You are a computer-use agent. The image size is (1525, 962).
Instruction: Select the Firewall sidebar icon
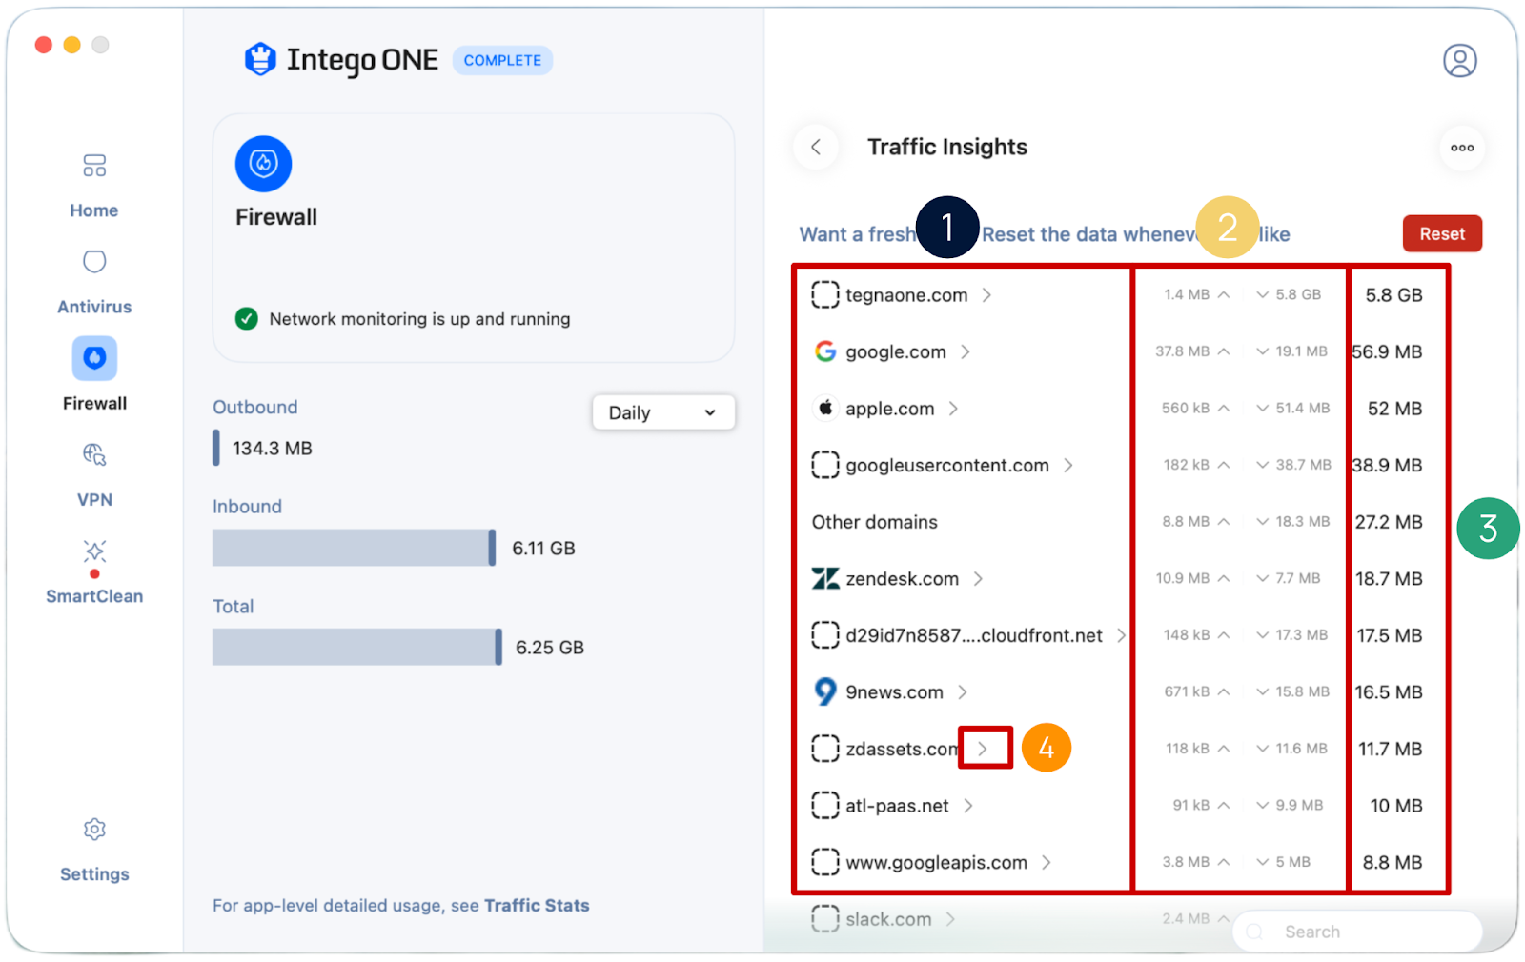[94, 358]
